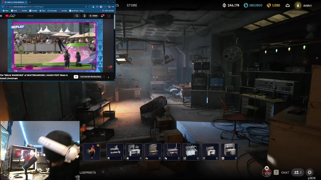Bookmark page with the star icon
321x180 pixels.
pyautogui.click(x=89, y=7)
